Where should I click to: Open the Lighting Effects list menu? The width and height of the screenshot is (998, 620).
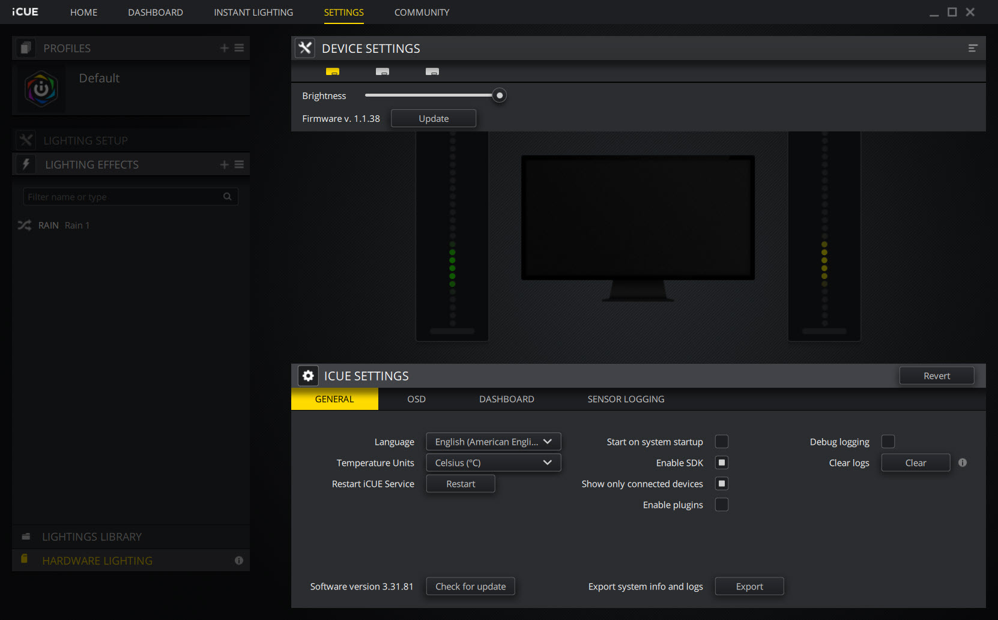[239, 164]
